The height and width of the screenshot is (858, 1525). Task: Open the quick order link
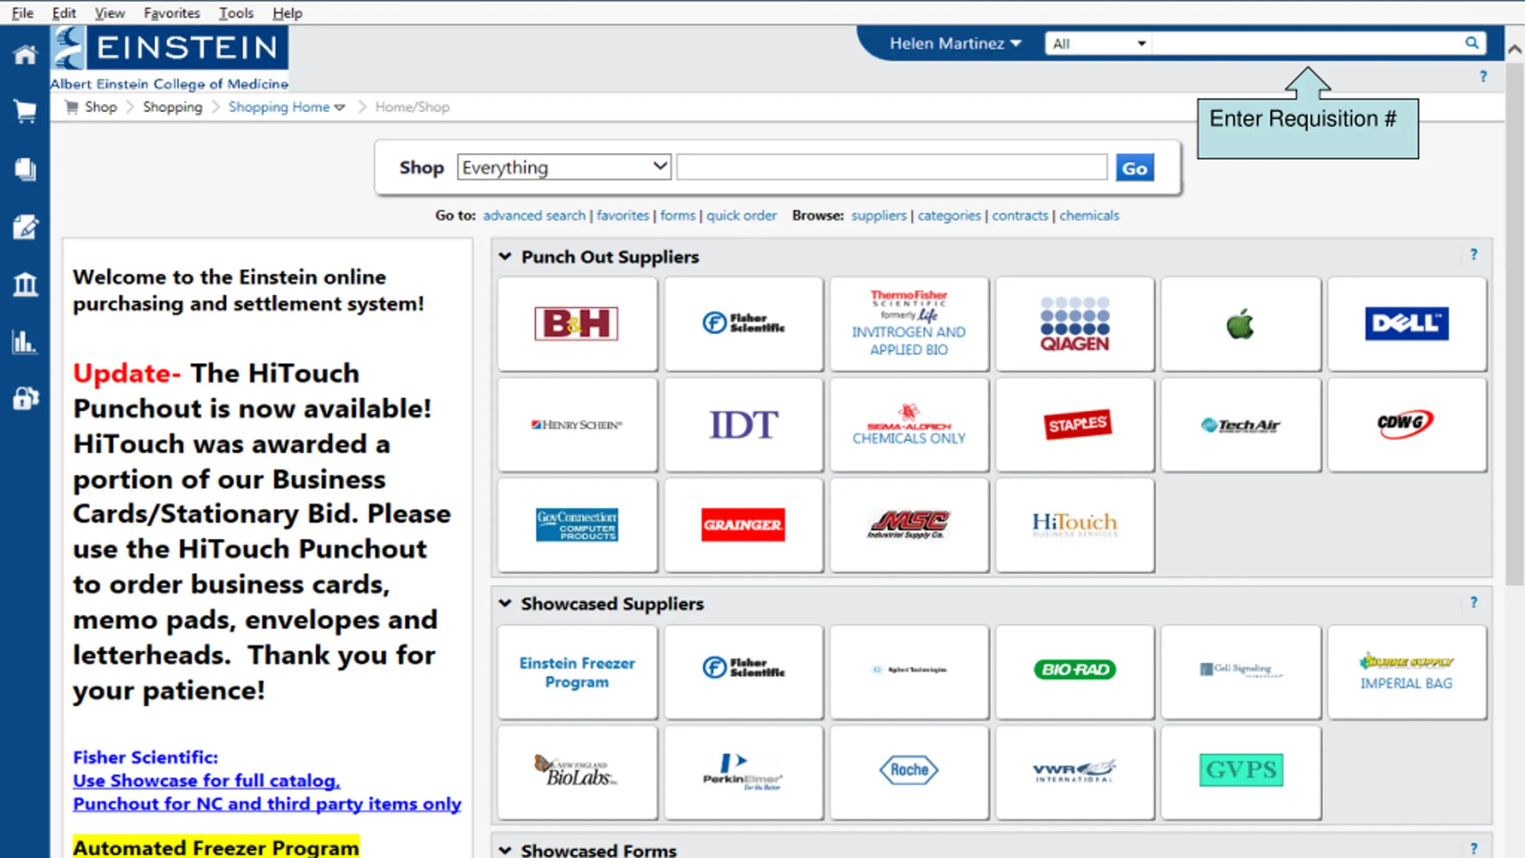pos(742,216)
